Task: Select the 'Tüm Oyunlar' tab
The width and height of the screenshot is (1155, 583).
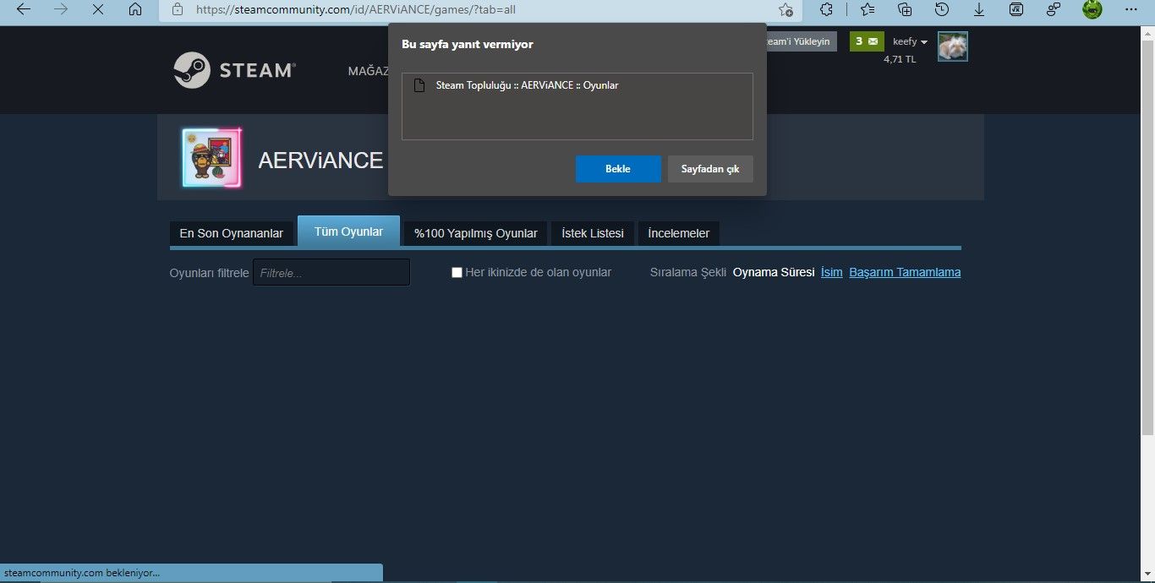Action: click(348, 232)
